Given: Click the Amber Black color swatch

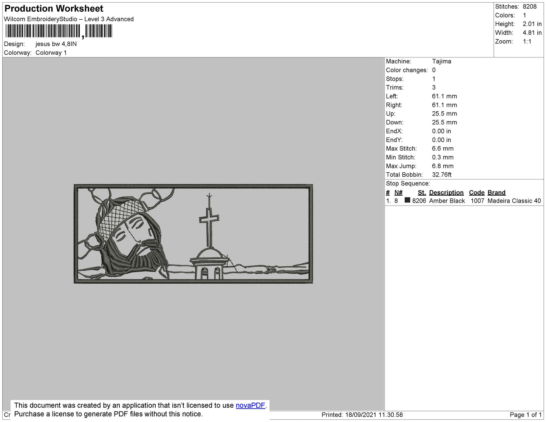Looking at the screenshot, I should tap(407, 200).
